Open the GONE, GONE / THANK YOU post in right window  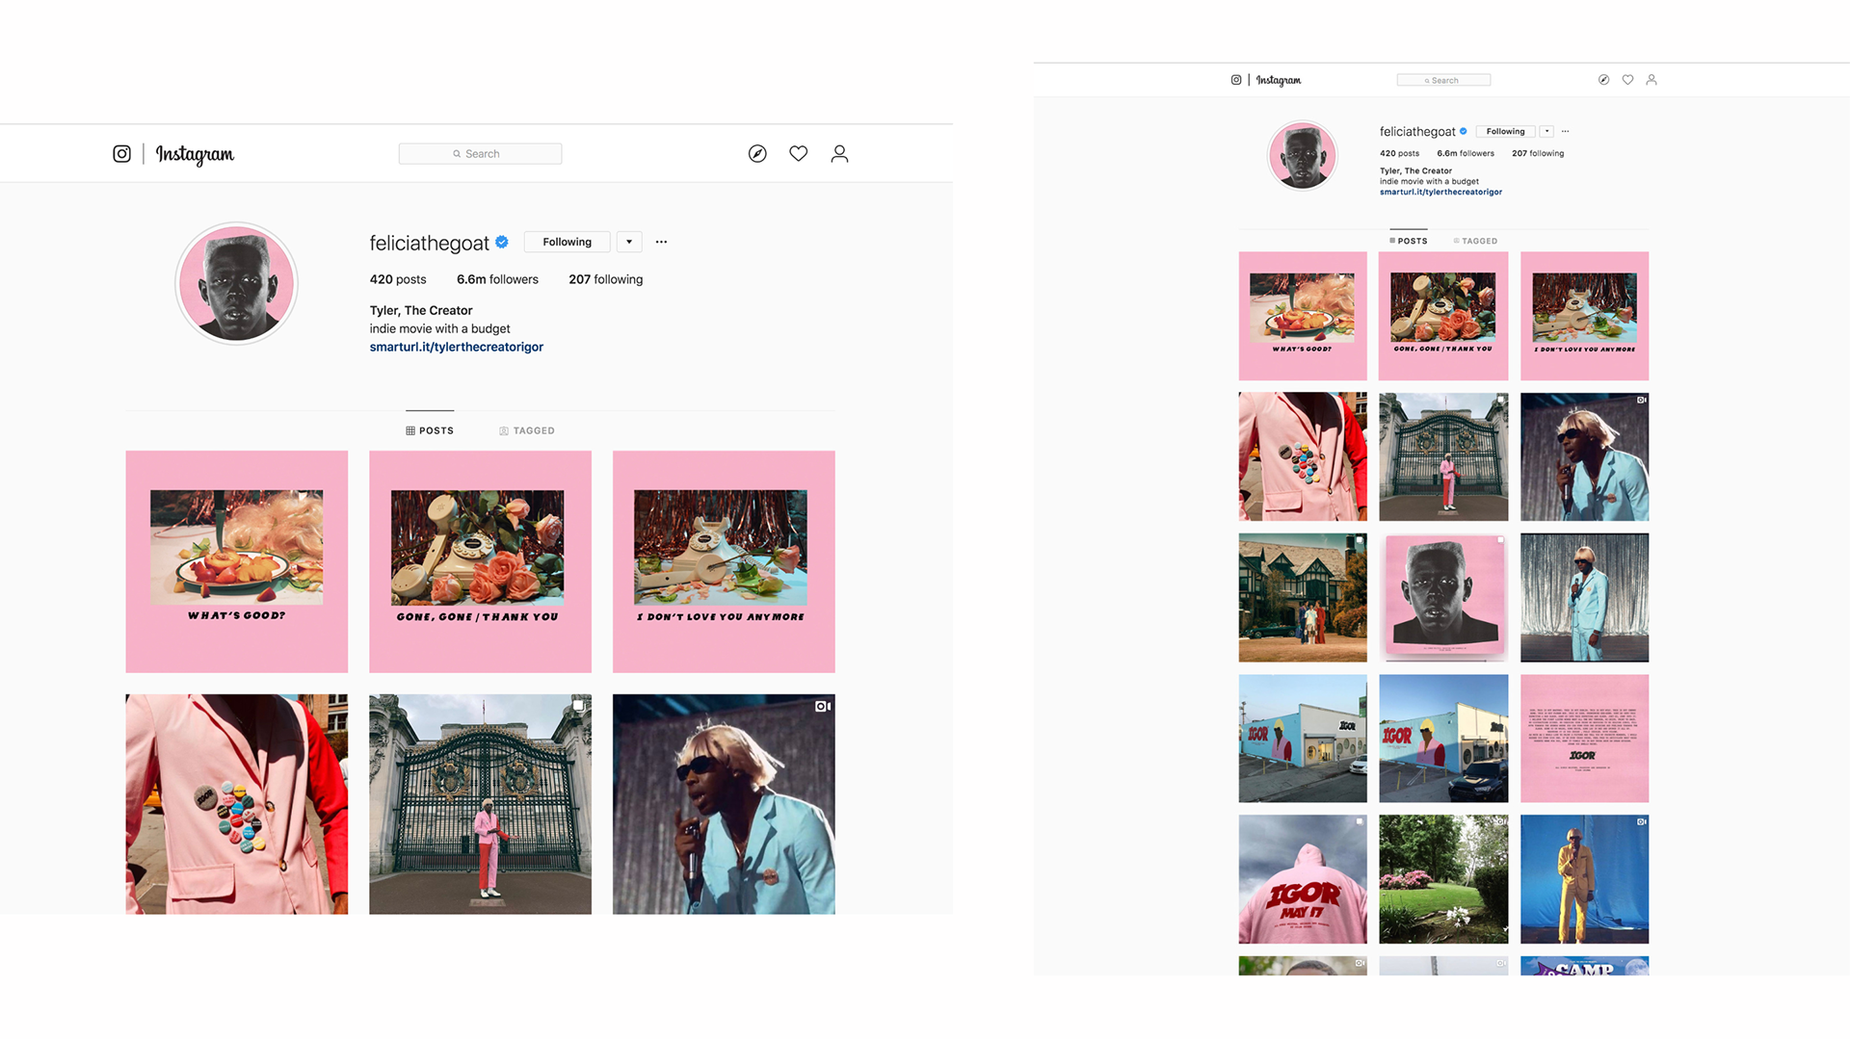click(1443, 316)
